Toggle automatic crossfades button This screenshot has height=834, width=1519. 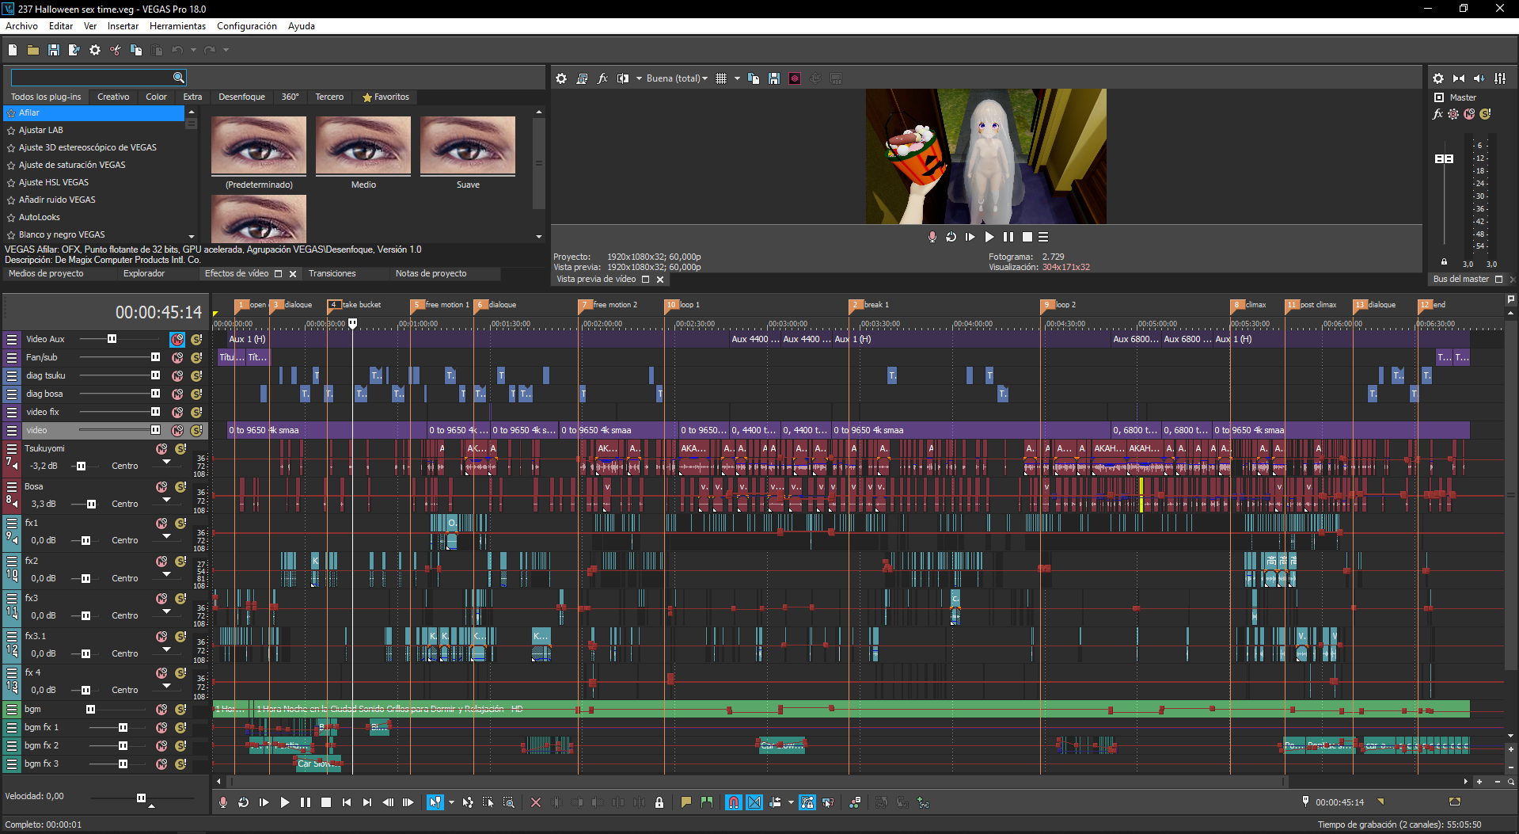click(754, 802)
